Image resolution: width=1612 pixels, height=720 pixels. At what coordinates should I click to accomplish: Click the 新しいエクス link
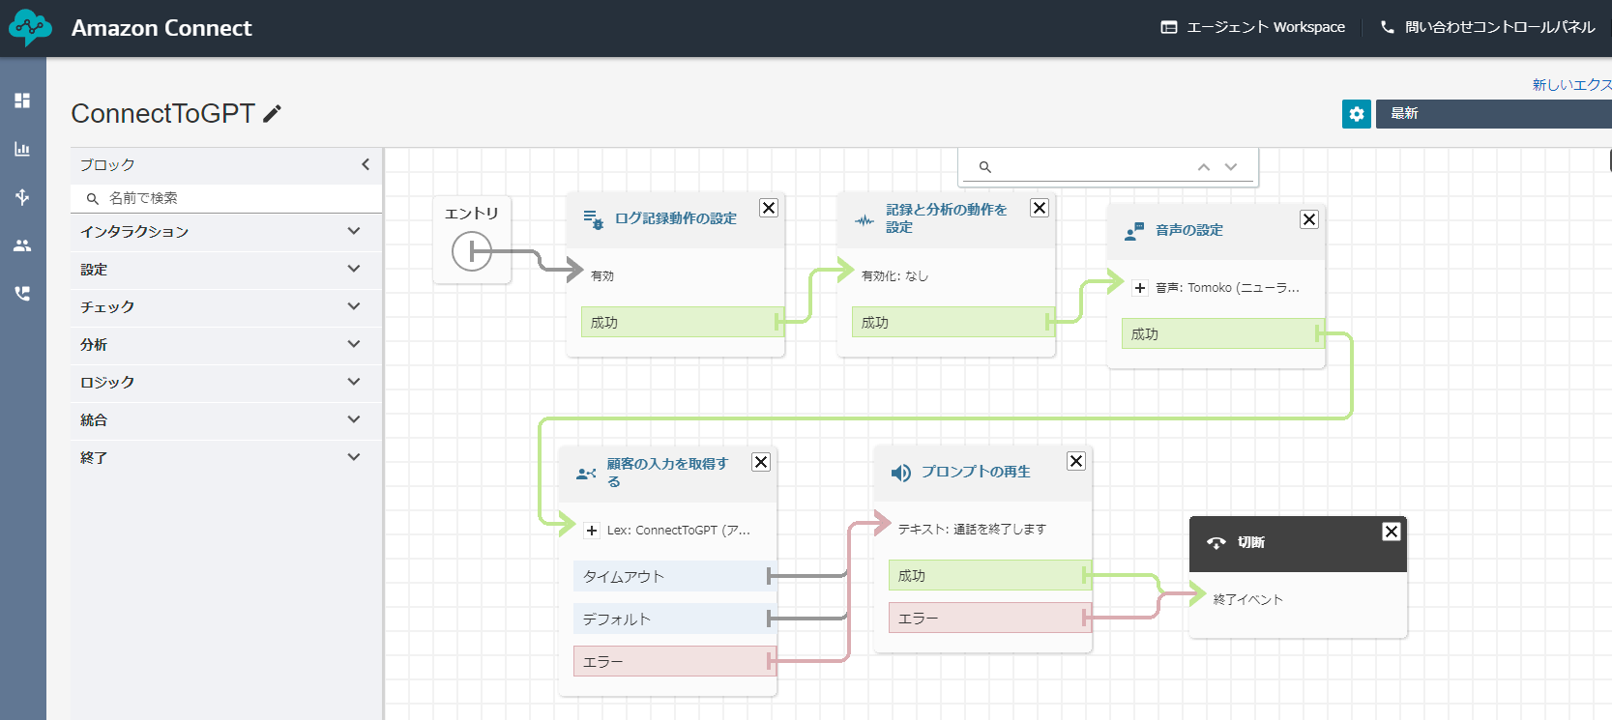(1571, 85)
